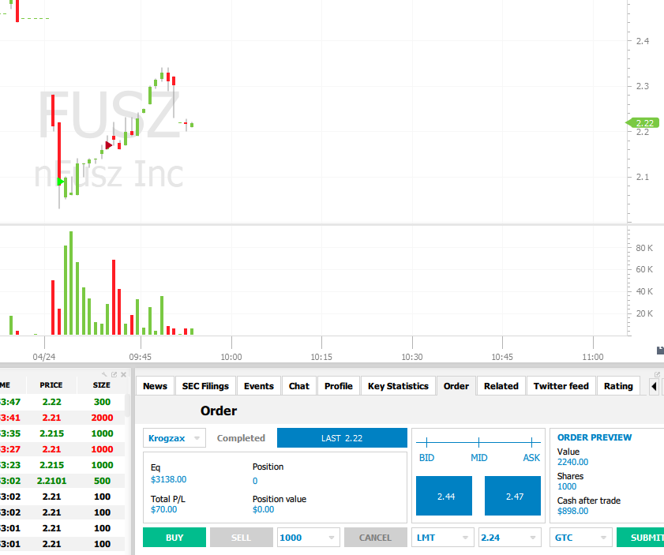Open the Rating tab
The image size is (664, 555).
click(x=618, y=386)
